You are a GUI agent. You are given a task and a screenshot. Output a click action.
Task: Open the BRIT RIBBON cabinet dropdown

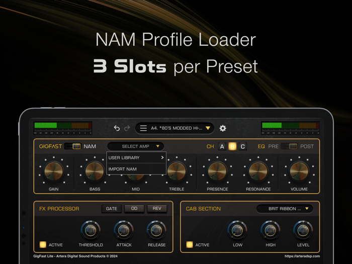[285, 209]
